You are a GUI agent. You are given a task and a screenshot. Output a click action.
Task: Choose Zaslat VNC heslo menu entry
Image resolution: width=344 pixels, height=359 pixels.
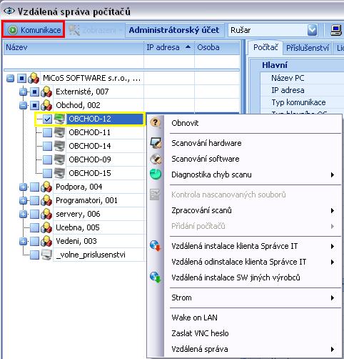[x=244, y=333]
